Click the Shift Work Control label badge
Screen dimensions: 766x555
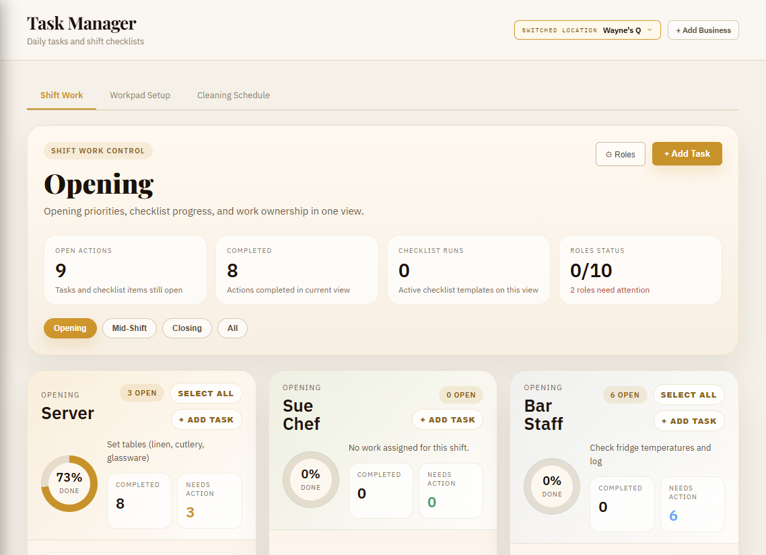coord(98,151)
